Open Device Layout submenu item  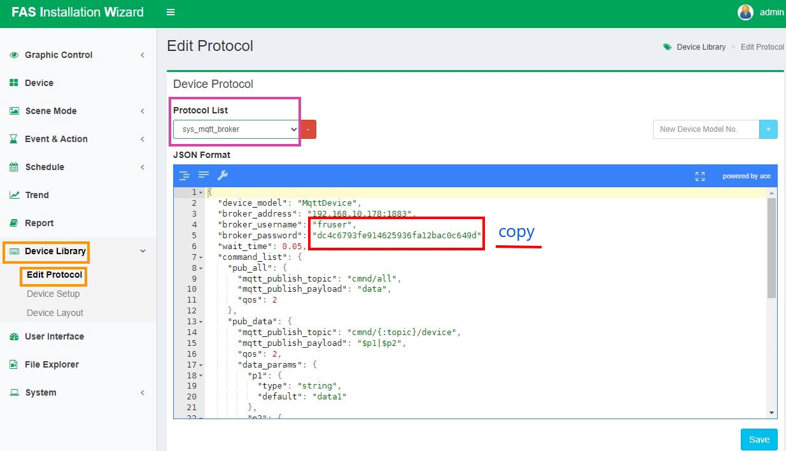click(x=55, y=313)
